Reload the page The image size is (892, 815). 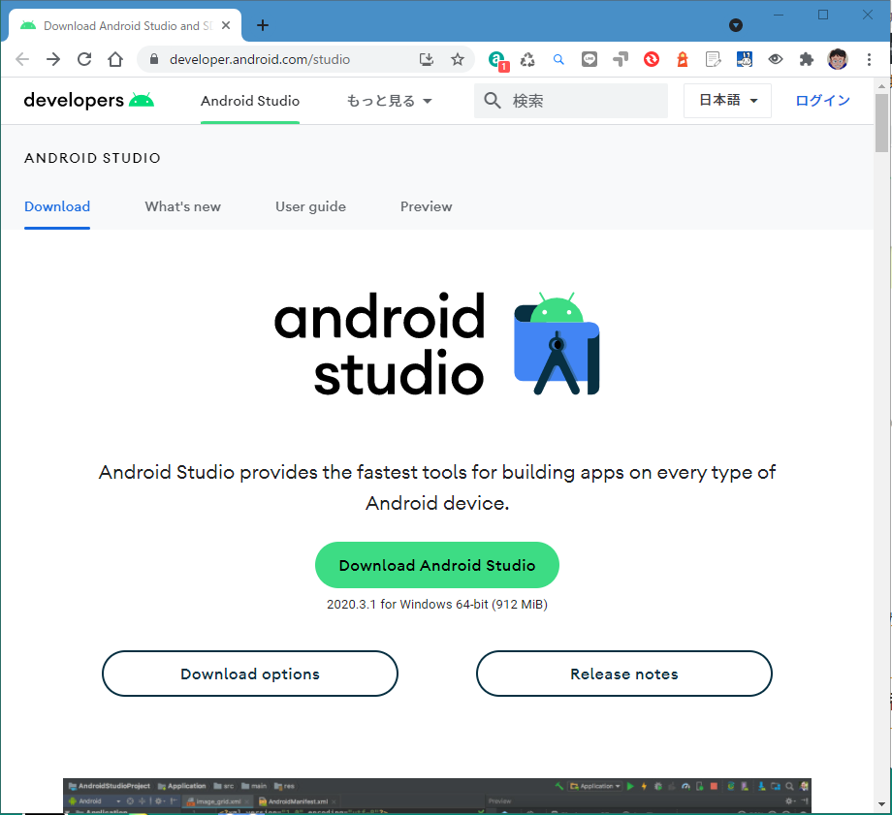[x=84, y=59]
